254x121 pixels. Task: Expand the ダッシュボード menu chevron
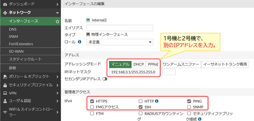(57, 4)
